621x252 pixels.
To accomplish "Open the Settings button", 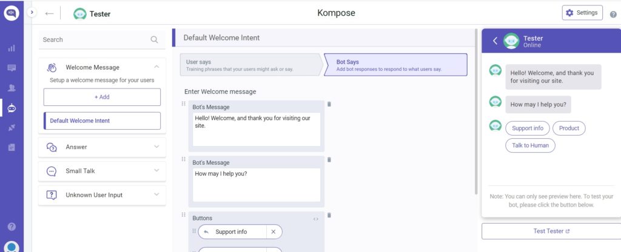I will [582, 13].
